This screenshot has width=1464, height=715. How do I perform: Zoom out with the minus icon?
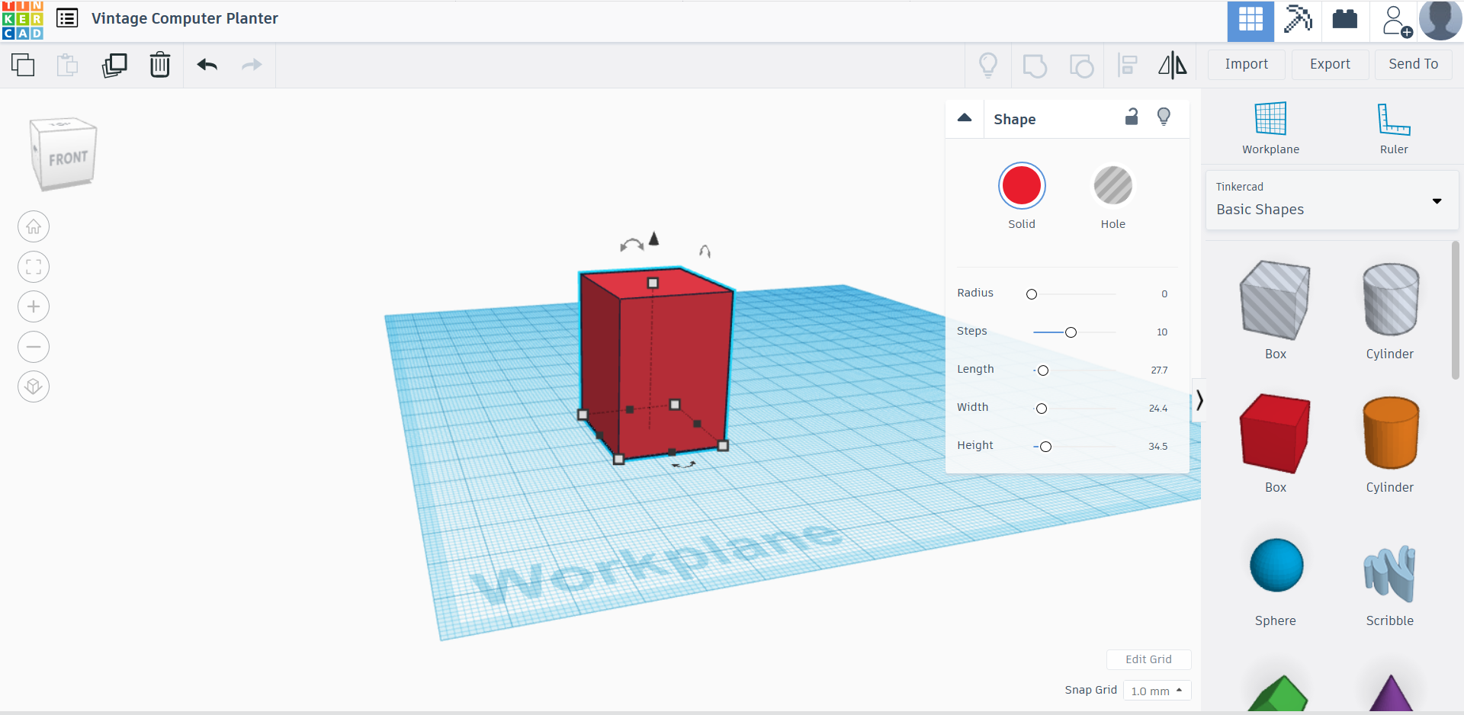pyautogui.click(x=34, y=347)
